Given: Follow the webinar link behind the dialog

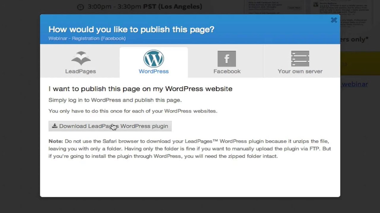Looking at the screenshot, I should [x=355, y=84].
